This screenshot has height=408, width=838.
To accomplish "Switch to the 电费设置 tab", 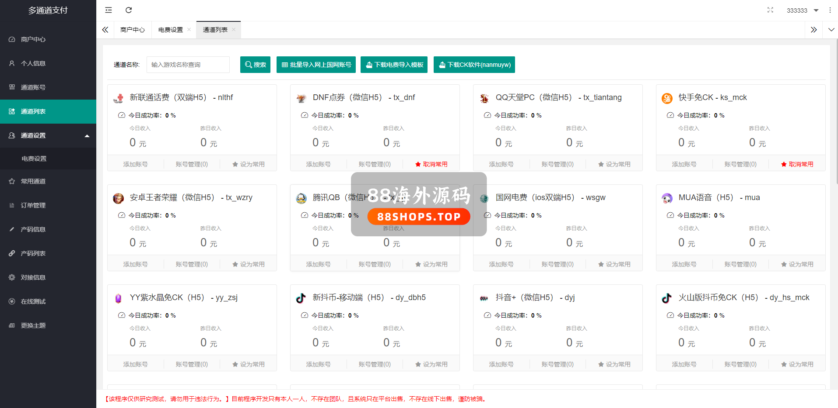I will 171,30.
